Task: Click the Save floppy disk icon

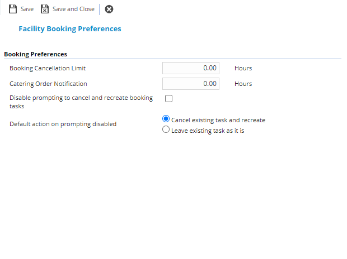Action: pos(12,9)
